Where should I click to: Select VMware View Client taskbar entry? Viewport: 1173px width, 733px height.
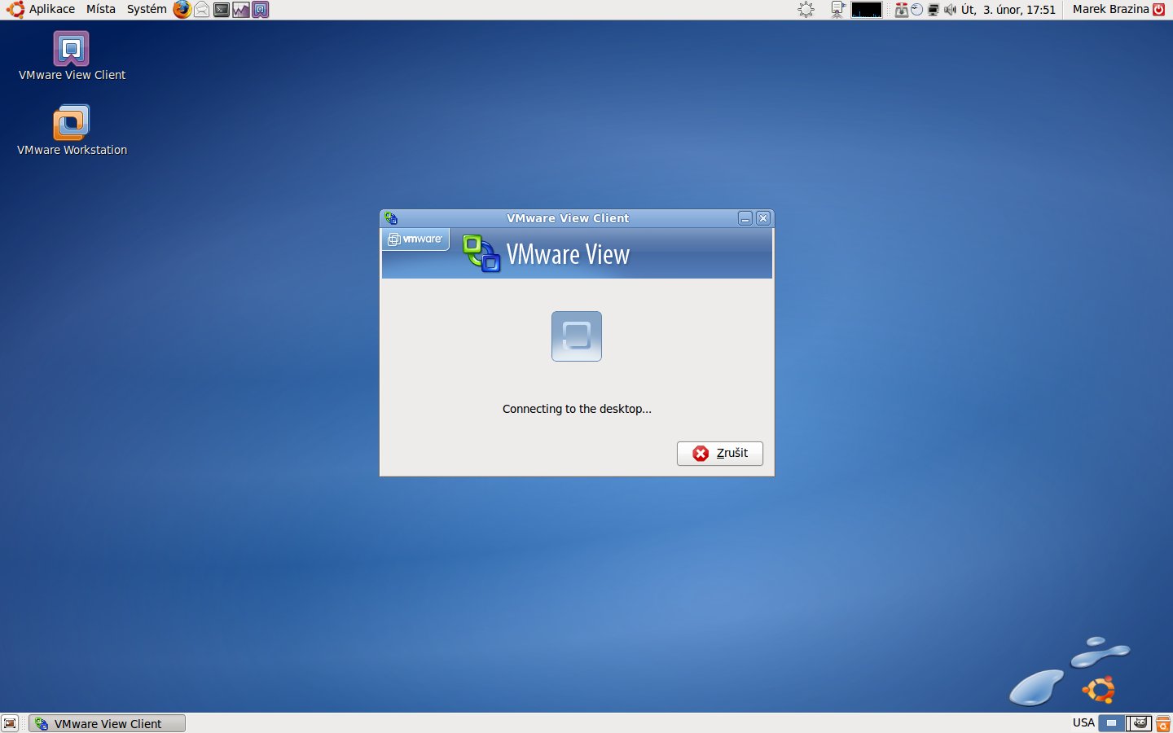tap(108, 723)
